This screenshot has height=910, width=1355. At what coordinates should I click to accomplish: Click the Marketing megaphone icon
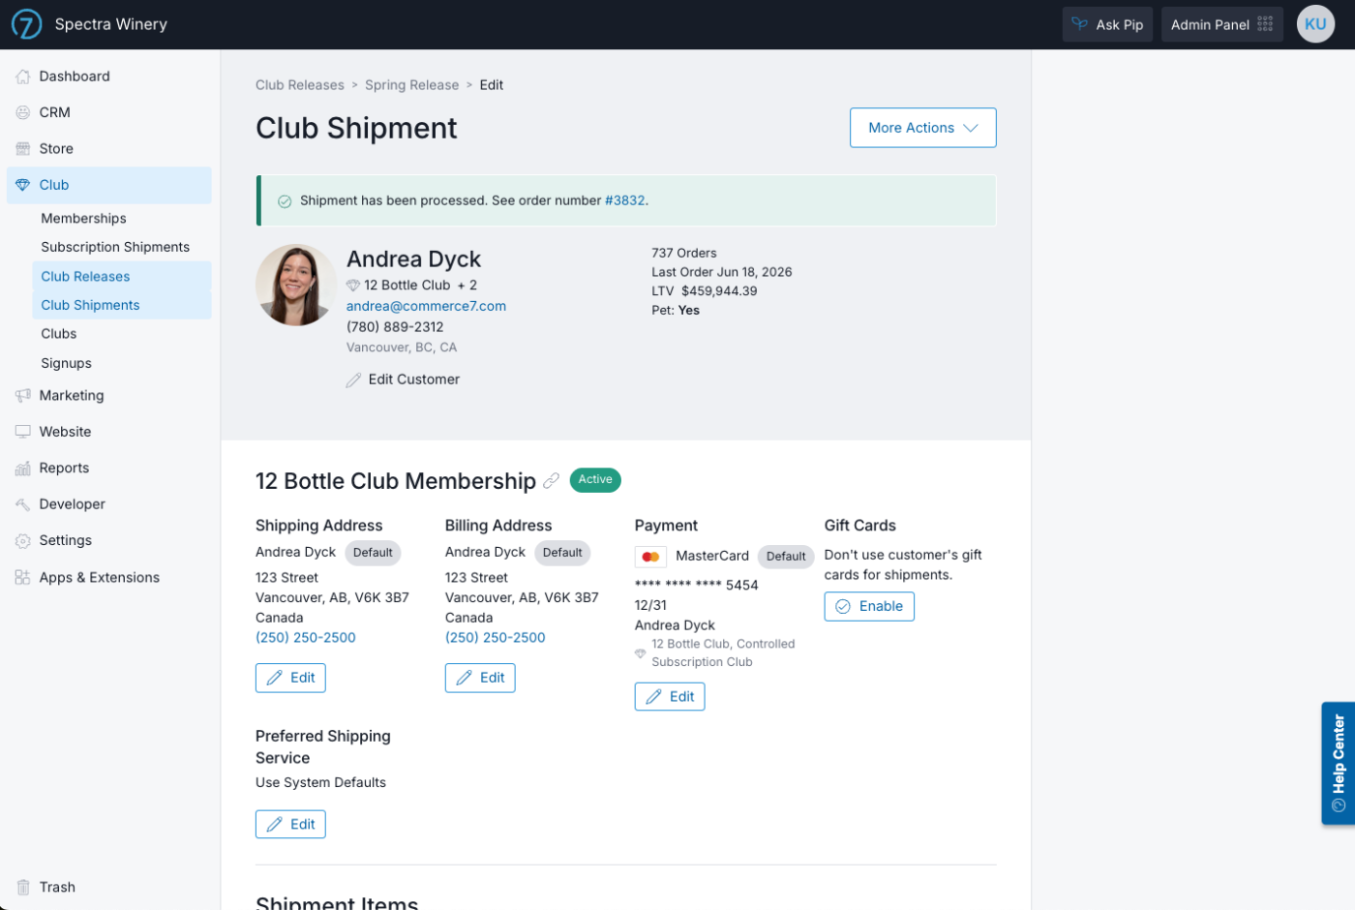coord(23,396)
